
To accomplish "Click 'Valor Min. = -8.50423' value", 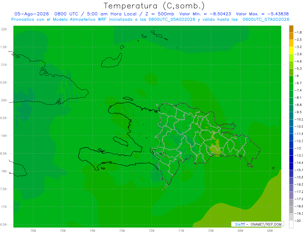I will pos(205,14).
